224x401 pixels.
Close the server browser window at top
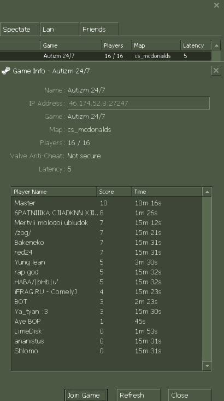216,5
